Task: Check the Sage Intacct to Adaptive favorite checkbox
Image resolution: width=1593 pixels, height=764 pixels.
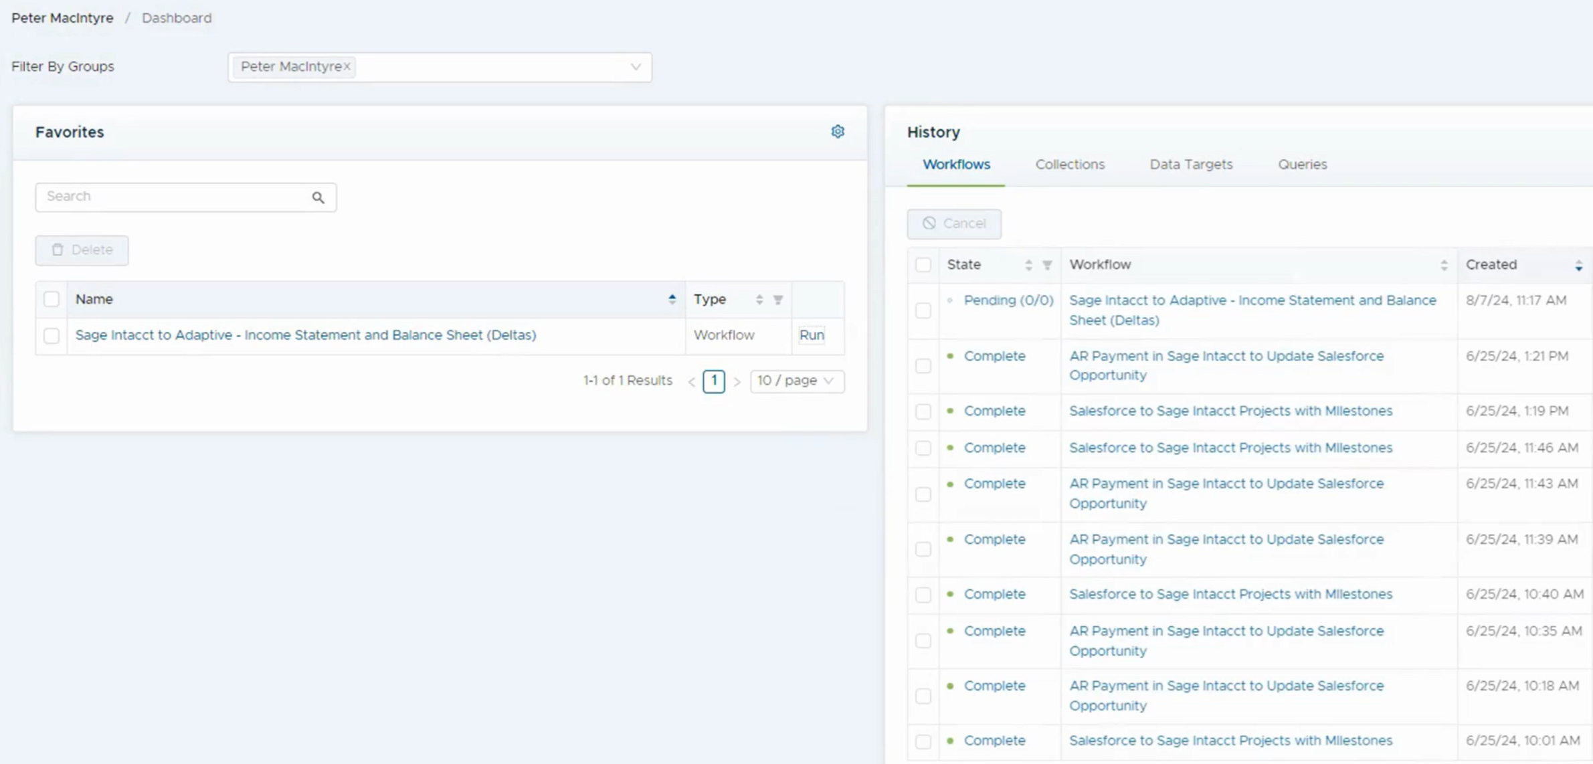Action: [x=52, y=335]
